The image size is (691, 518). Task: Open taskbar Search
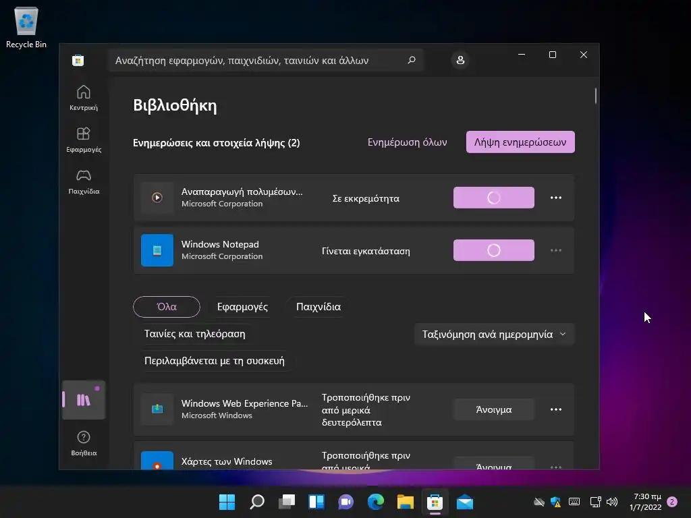tap(257, 502)
